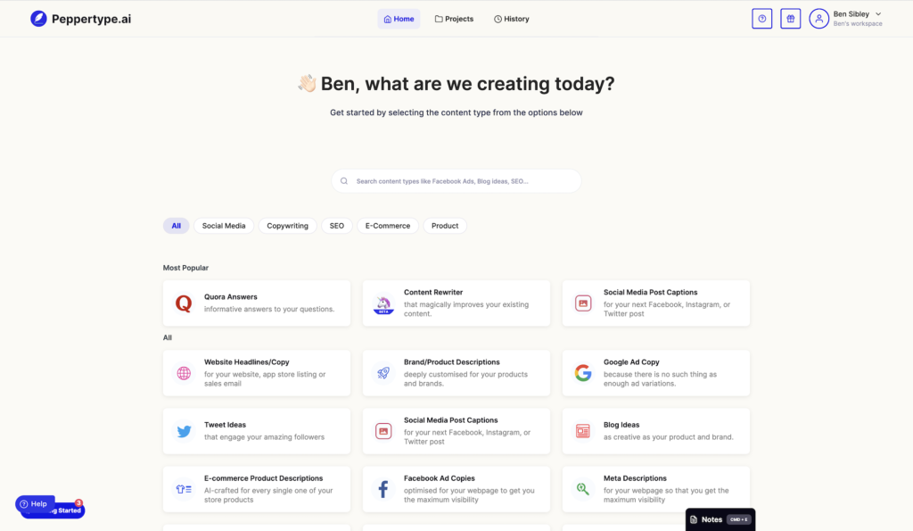Click the Notes document icon
Image resolution: width=913 pixels, height=531 pixels.
tap(694, 520)
